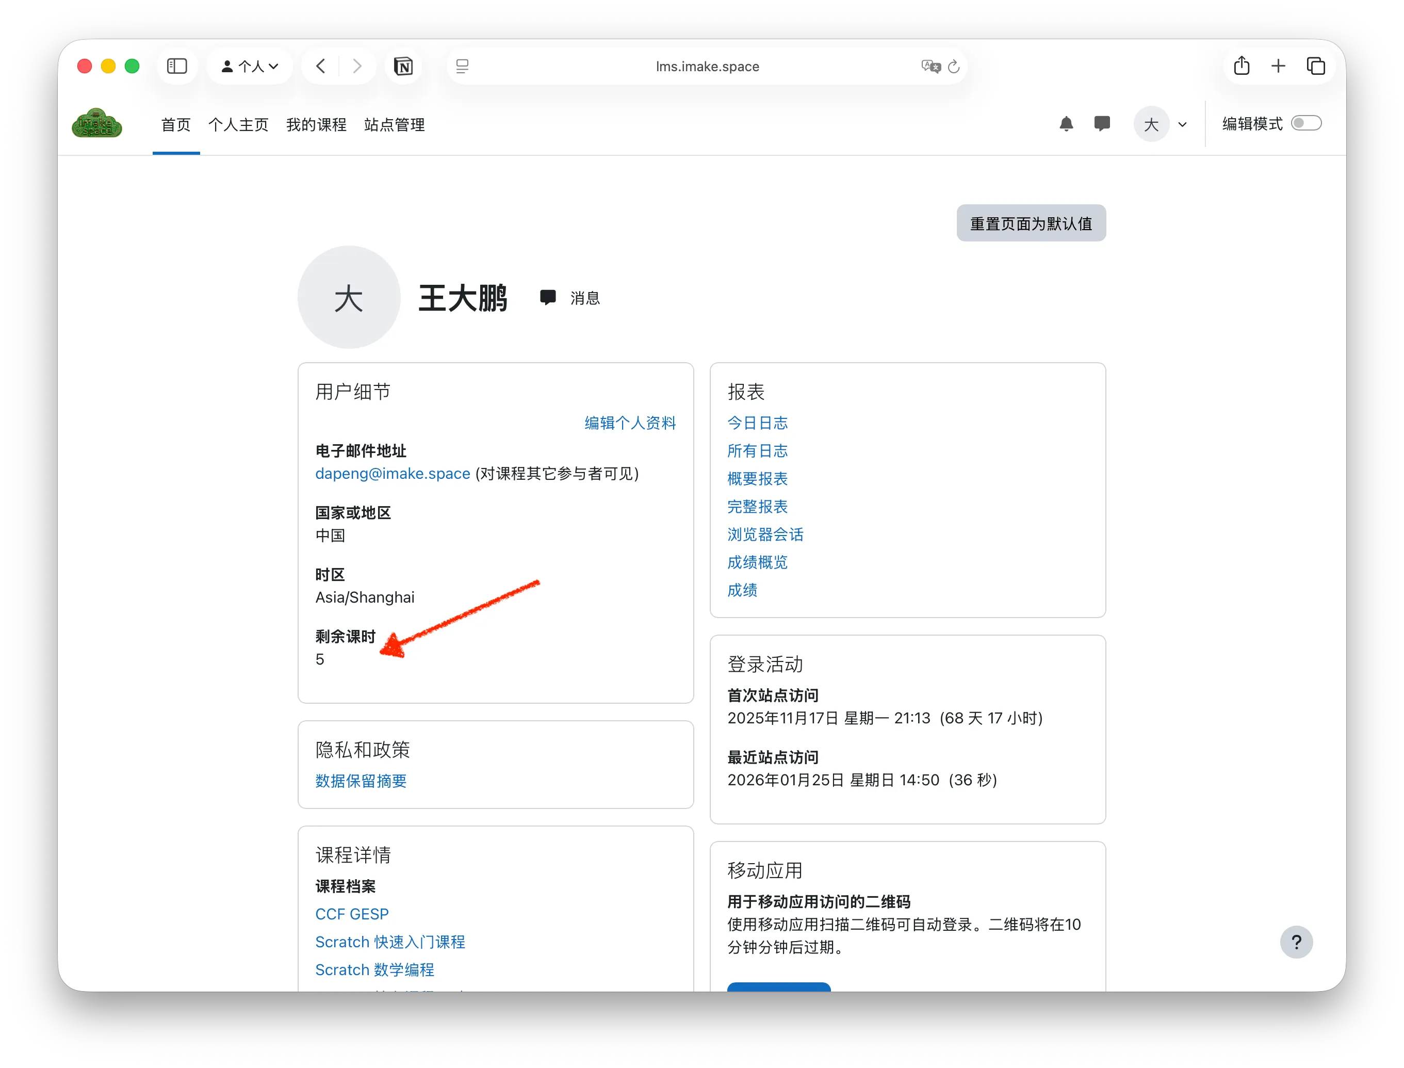This screenshot has width=1404, height=1068.
Task: Open a new tab with the plus icon
Action: click(1278, 66)
